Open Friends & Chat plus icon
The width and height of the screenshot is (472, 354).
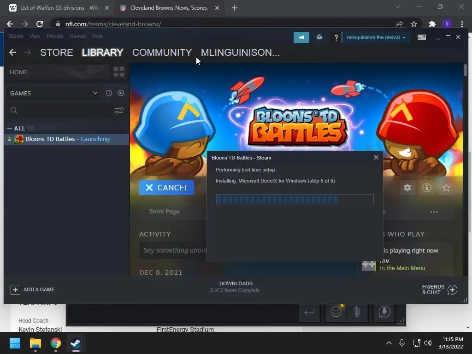pyautogui.click(x=452, y=289)
